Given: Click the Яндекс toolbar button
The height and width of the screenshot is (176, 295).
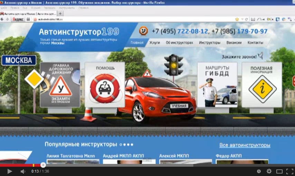Looking at the screenshot, I should pos(18,19).
